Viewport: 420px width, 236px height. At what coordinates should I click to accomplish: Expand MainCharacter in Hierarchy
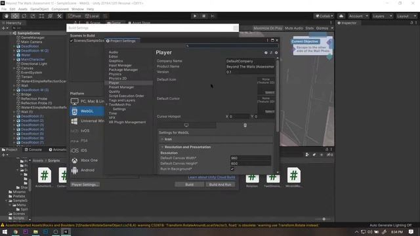tap(14, 60)
